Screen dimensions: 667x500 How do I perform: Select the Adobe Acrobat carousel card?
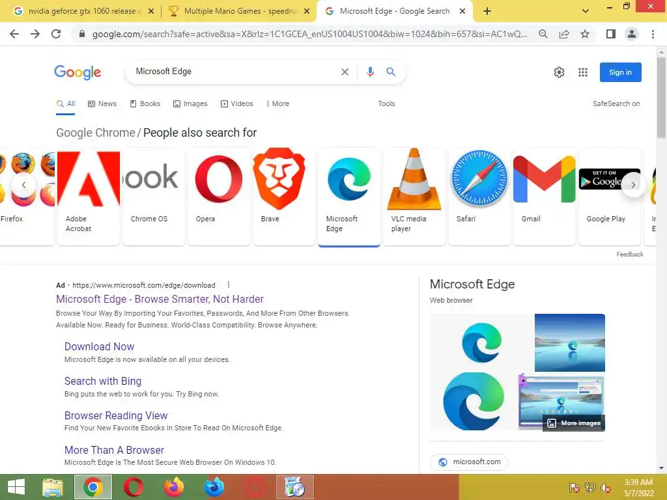coord(89,197)
